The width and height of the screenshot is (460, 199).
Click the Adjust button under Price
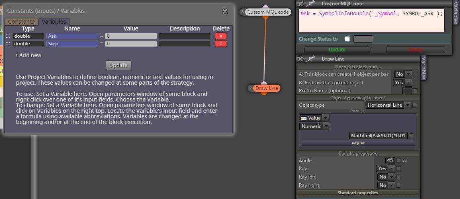point(358,143)
